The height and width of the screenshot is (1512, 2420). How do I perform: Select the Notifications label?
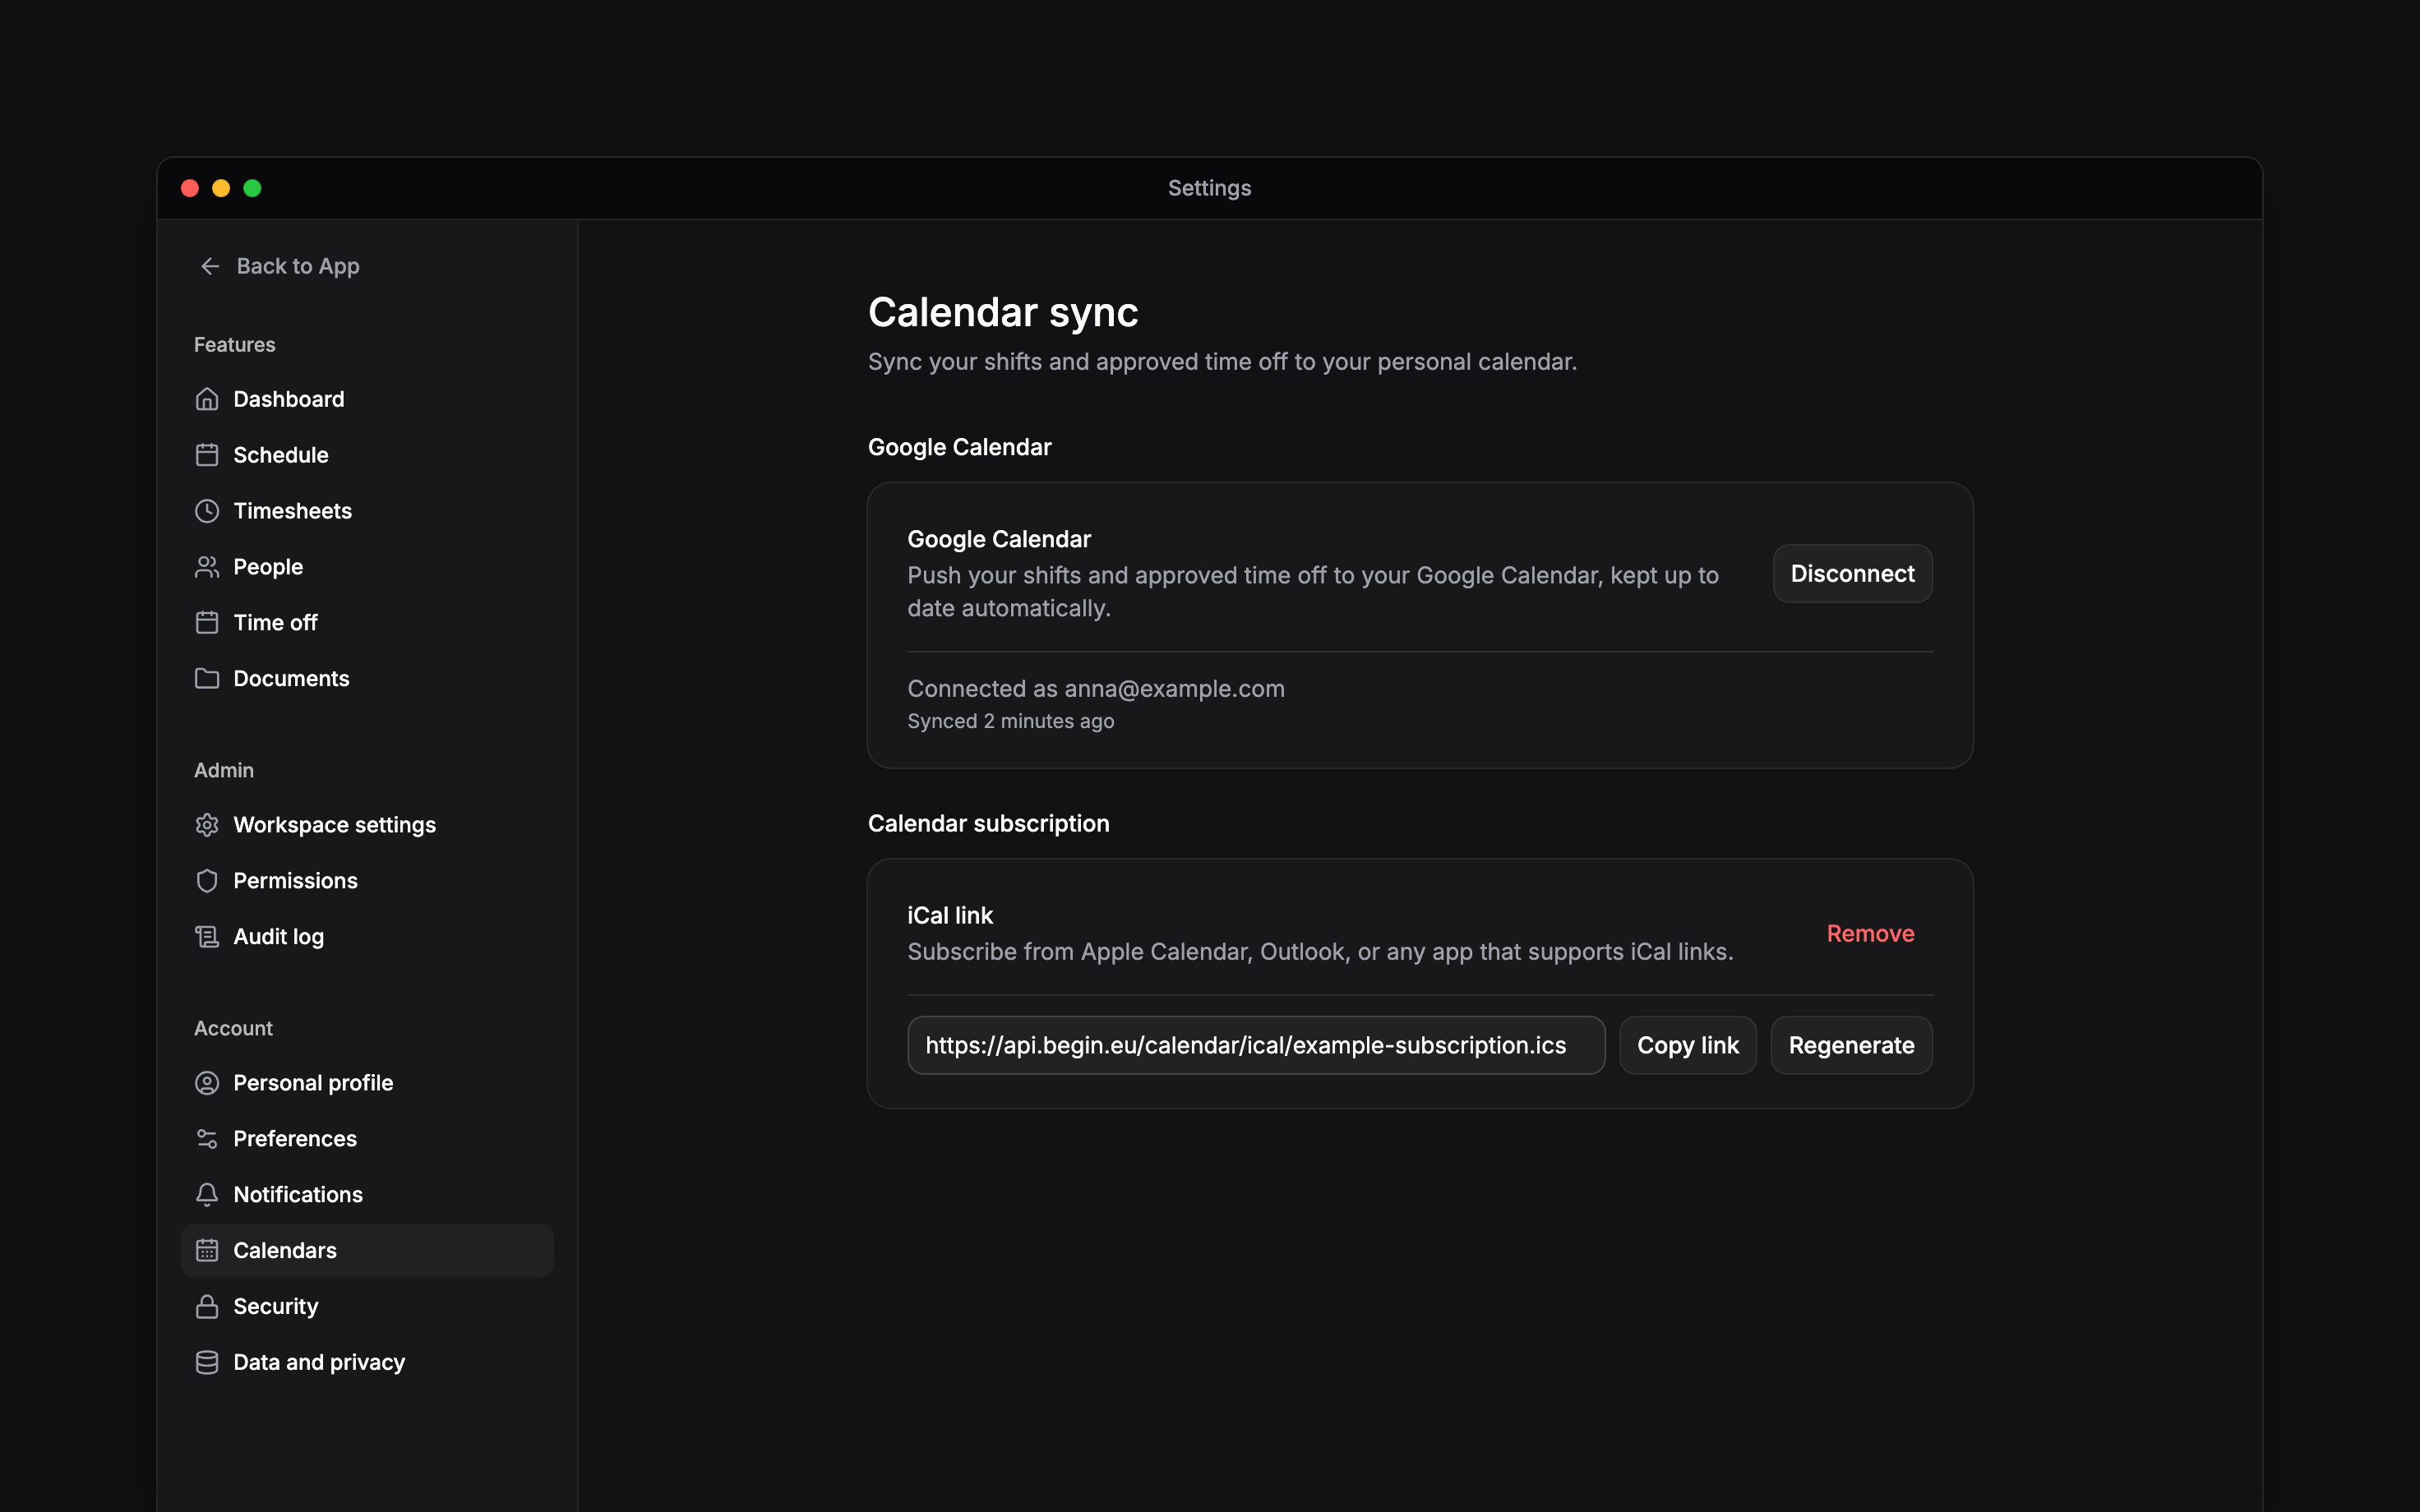click(x=298, y=1195)
